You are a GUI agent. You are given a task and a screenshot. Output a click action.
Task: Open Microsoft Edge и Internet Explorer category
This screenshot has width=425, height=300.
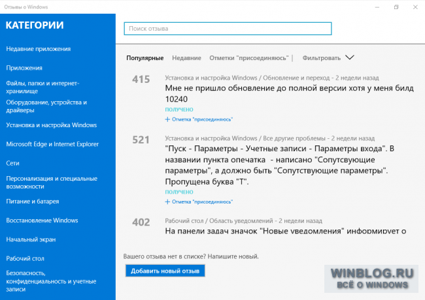[52, 144]
